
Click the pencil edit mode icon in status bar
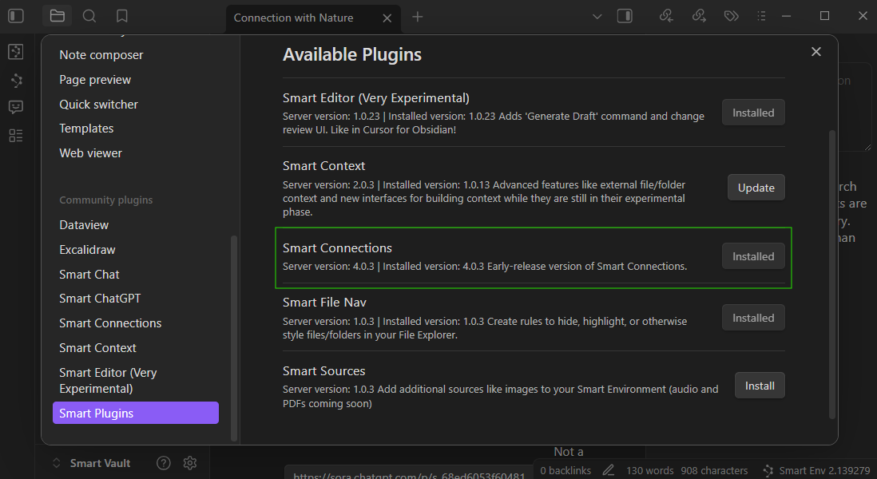tap(609, 470)
